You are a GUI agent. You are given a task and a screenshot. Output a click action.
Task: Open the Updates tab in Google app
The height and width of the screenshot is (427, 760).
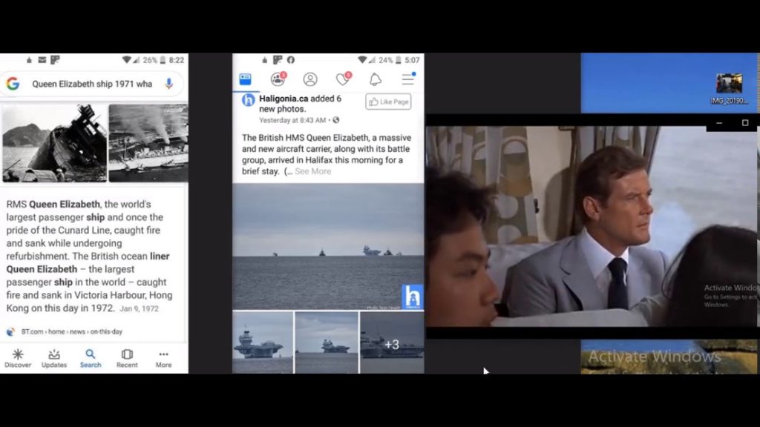(54, 358)
